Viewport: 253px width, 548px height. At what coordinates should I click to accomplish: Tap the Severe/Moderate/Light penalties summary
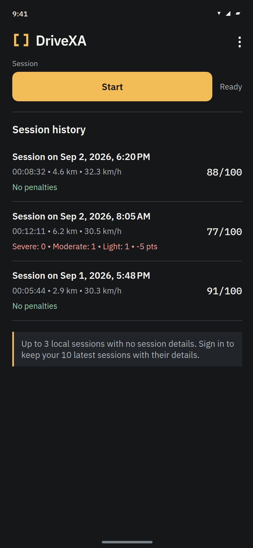tap(85, 247)
